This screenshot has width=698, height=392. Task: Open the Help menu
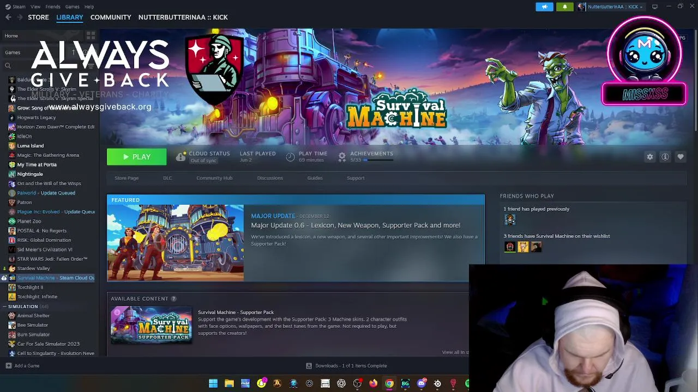point(89,7)
